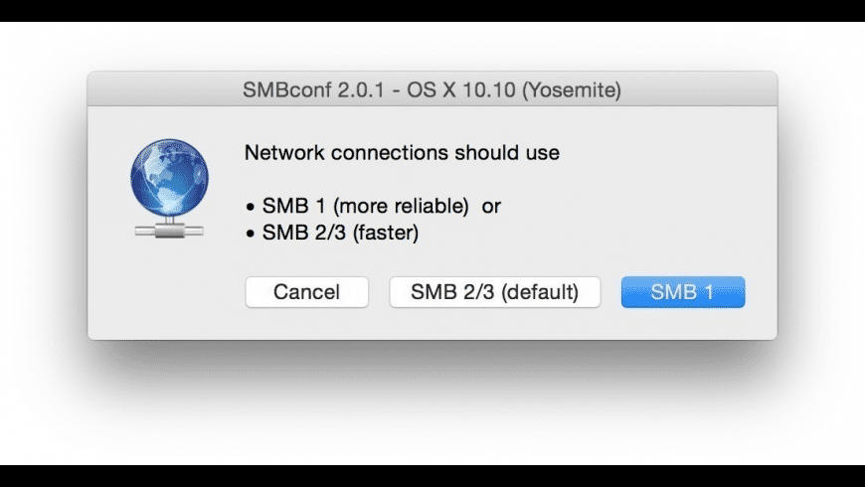Click the version number 2.0.1 in title
The height and width of the screenshot is (487, 865).
pos(358,90)
